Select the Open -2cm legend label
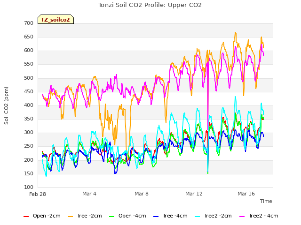Image resolution: width=301 pixels, height=225 pixels. tap(47, 216)
